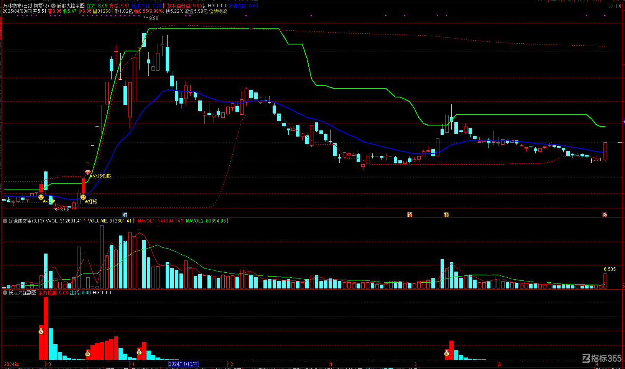Click the 2024年 label on the time axis
The width and height of the screenshot is (625, 369).
12,364
